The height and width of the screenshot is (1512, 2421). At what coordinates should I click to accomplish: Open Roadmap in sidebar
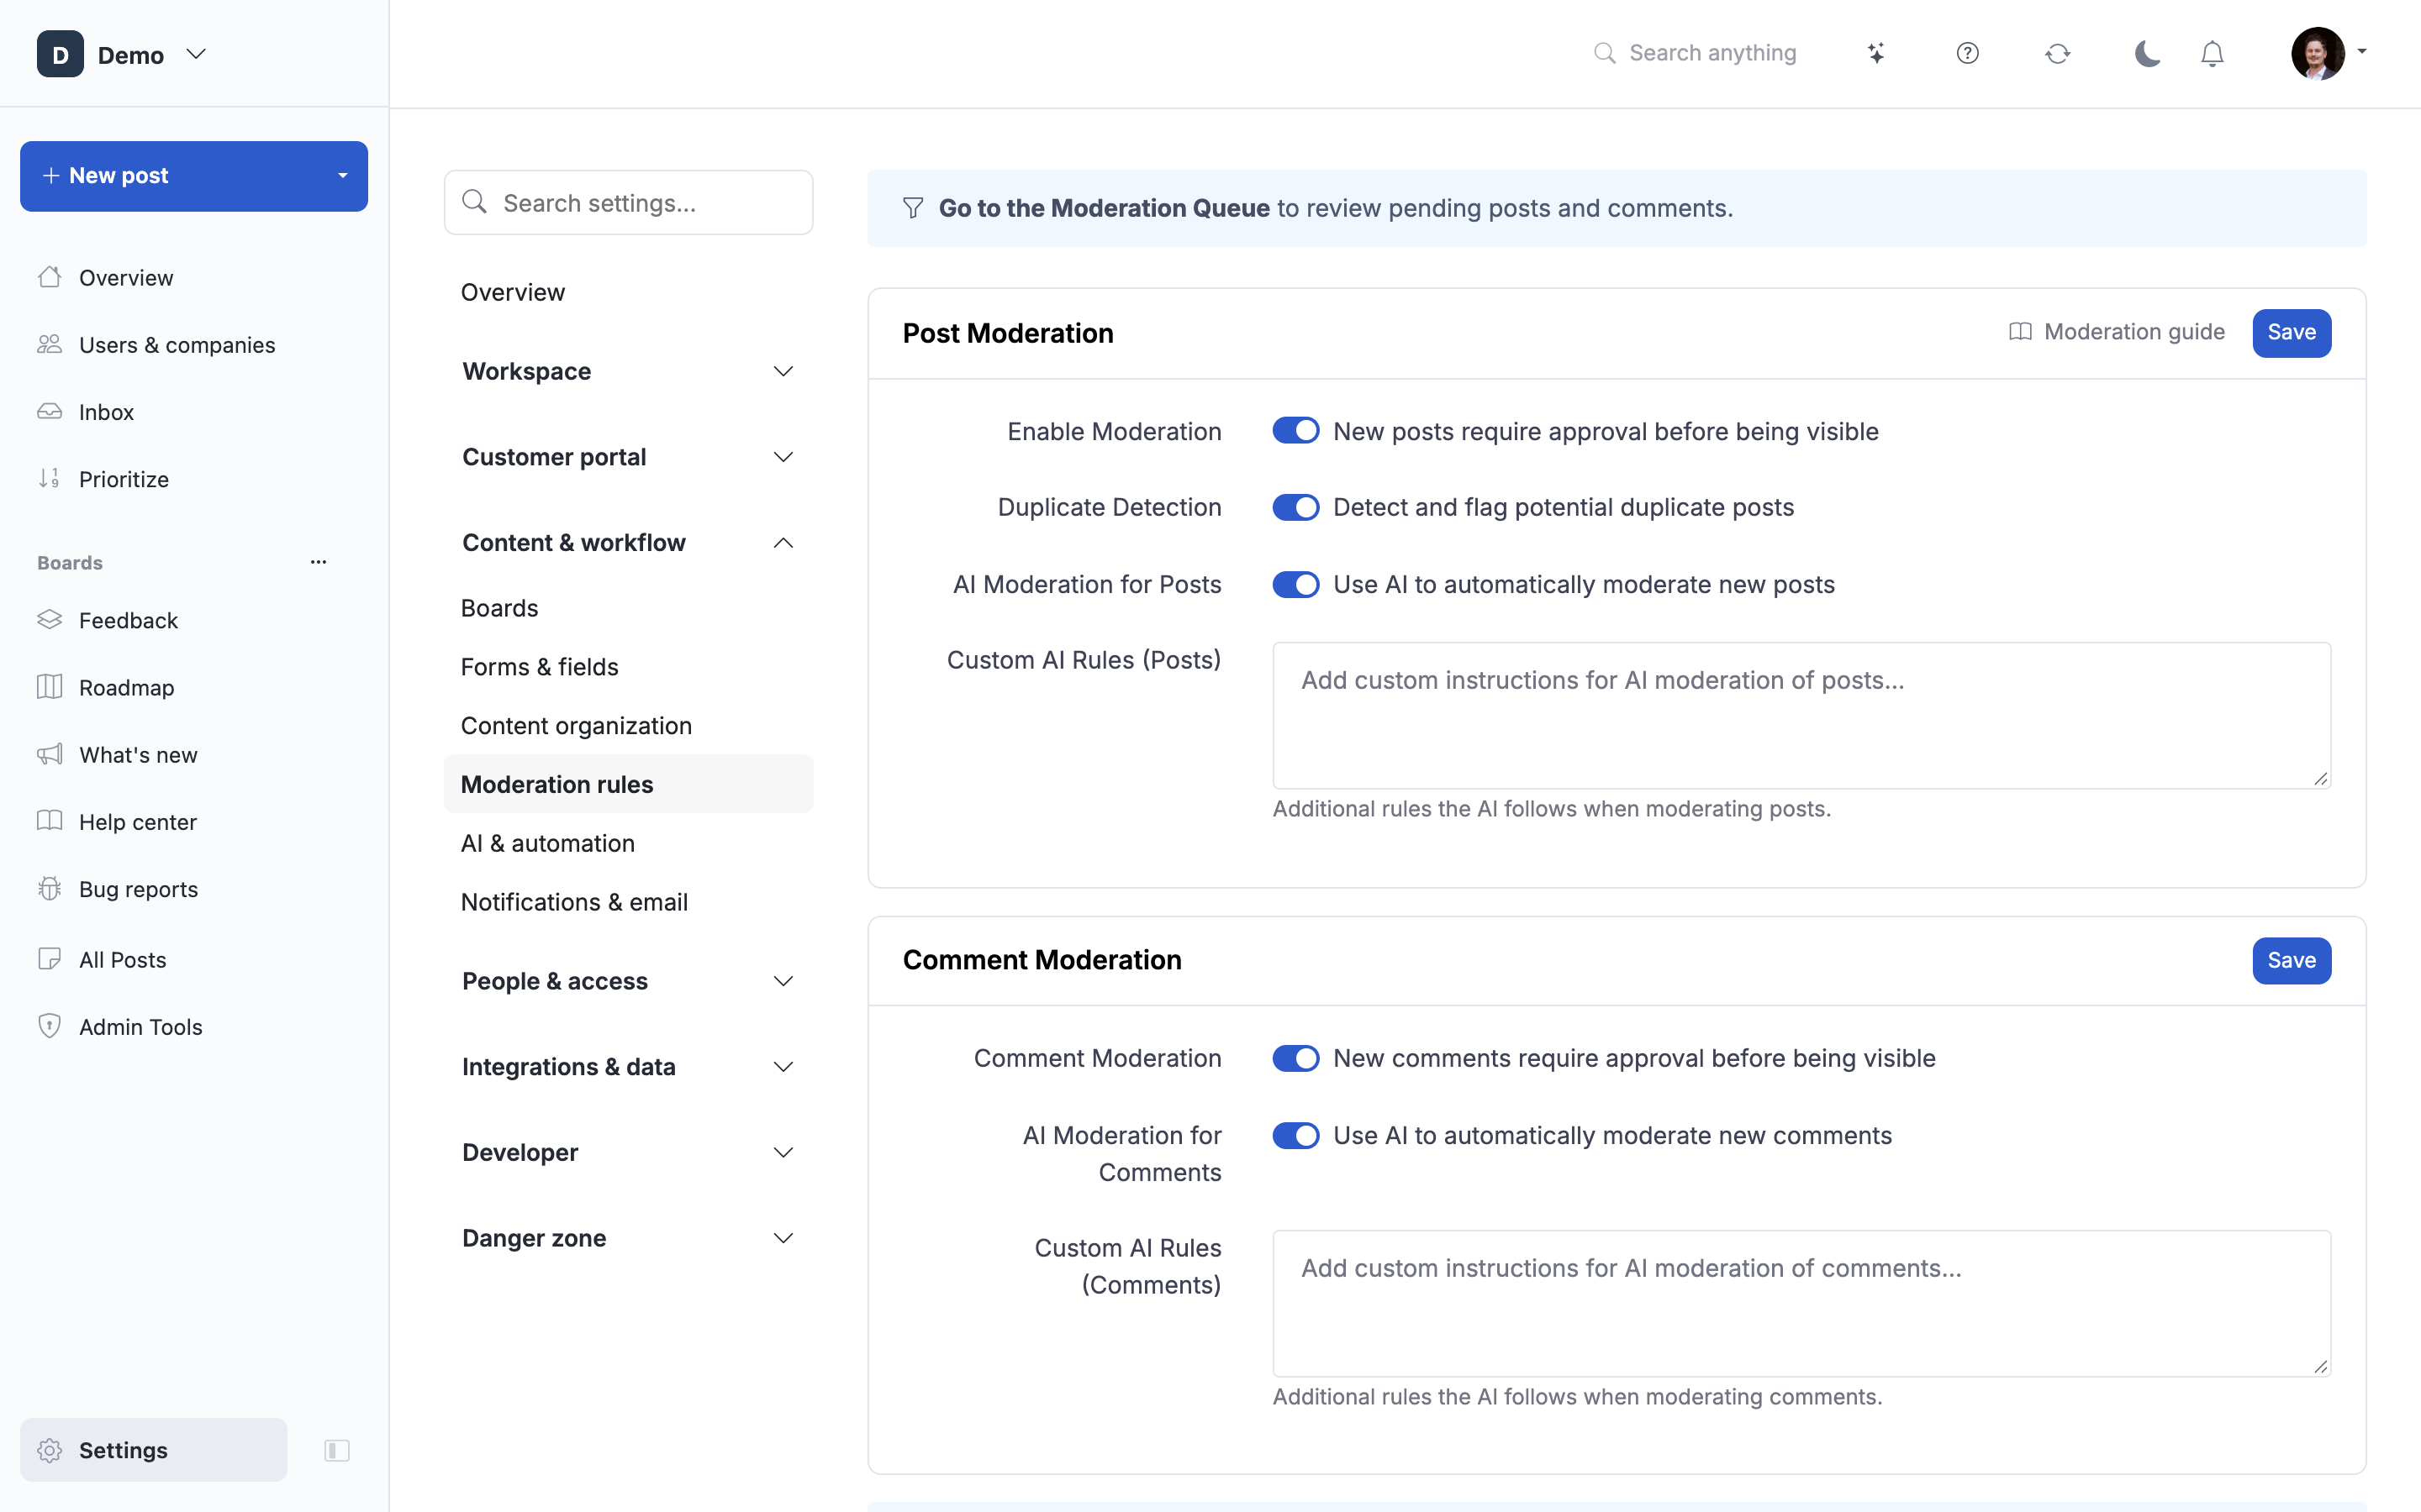pyautogui.click(x=126, y=687)
